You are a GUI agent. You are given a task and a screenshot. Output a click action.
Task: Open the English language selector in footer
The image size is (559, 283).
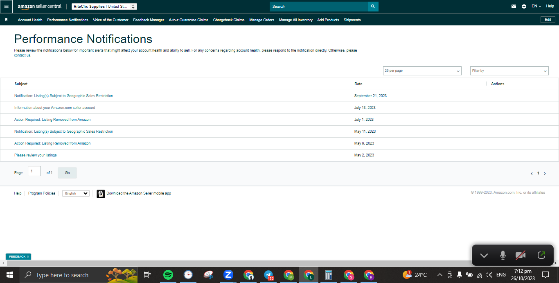pos(76,193)
